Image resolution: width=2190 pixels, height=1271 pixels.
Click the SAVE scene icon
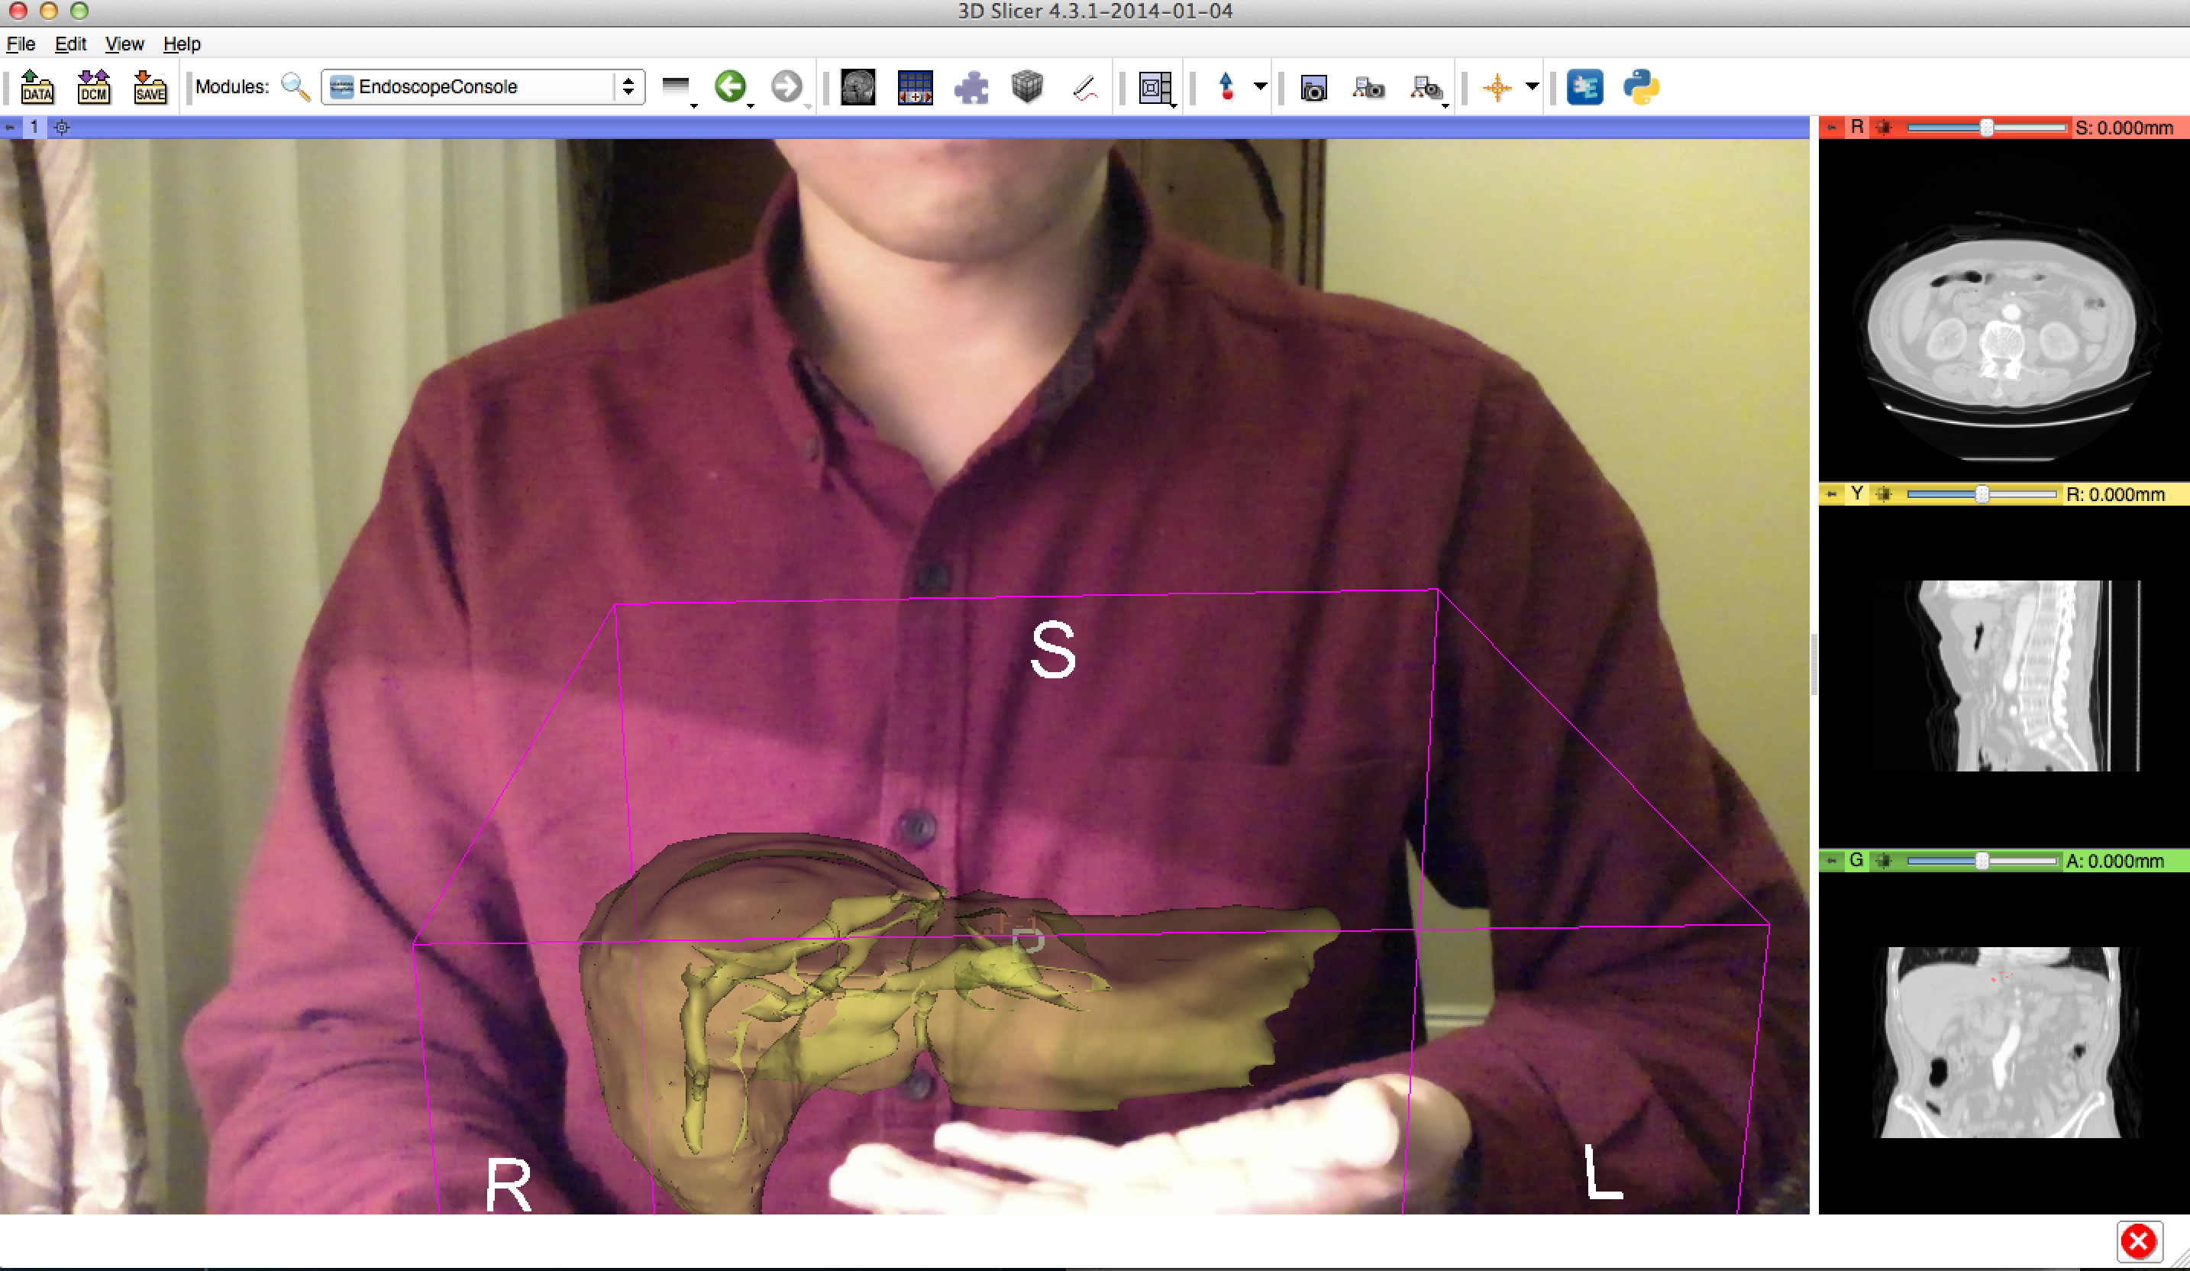click(x=150, y=87)
